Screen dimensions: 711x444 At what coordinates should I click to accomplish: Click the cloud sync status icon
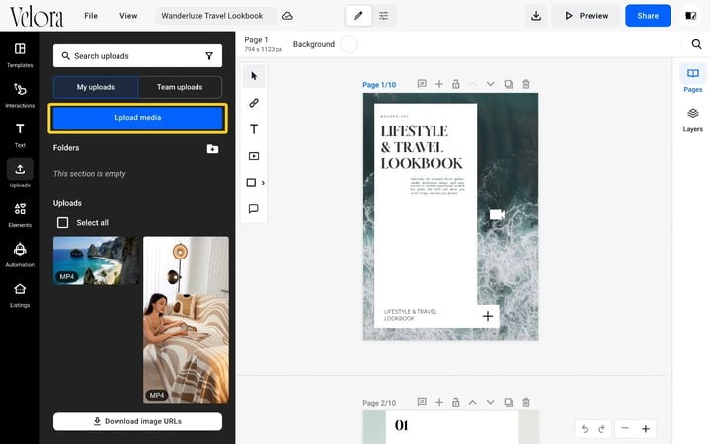point(287,16)
